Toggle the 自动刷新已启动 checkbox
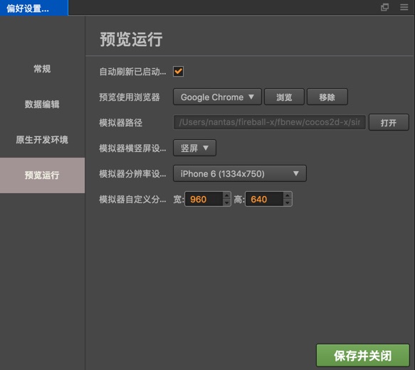This screenshot has height=370, width=415. click(x=178, y=71)
